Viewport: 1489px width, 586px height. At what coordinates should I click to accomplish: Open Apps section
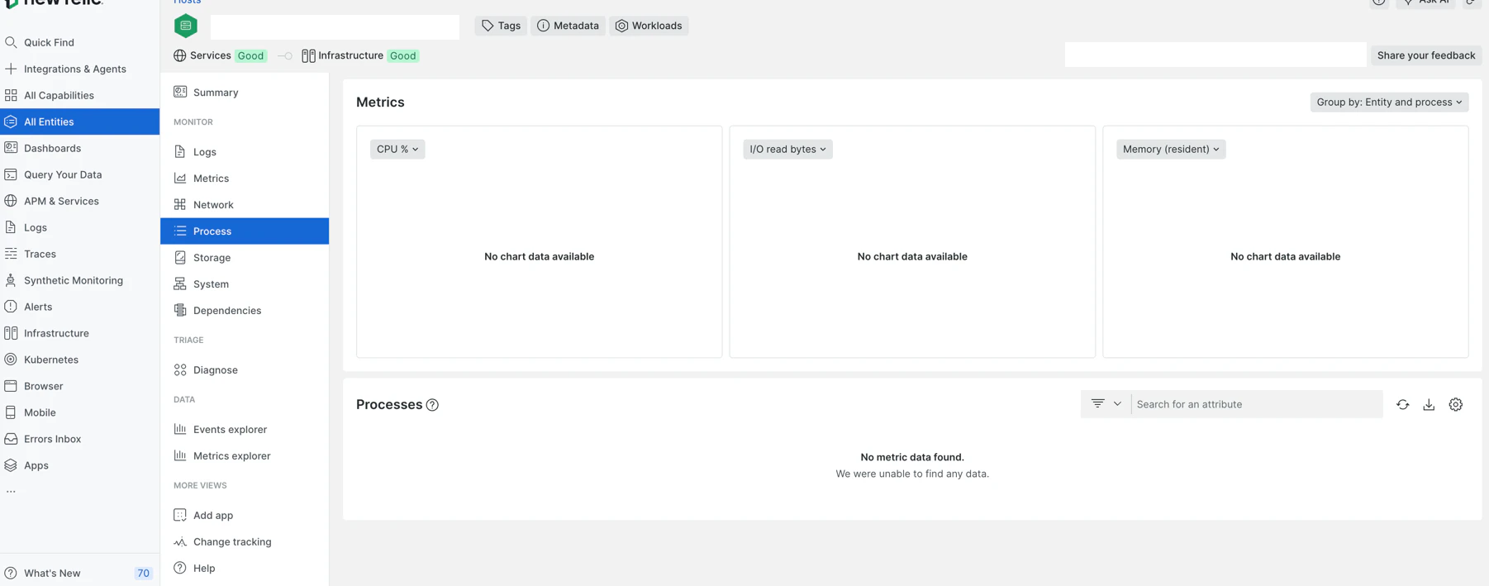[79, 465]
